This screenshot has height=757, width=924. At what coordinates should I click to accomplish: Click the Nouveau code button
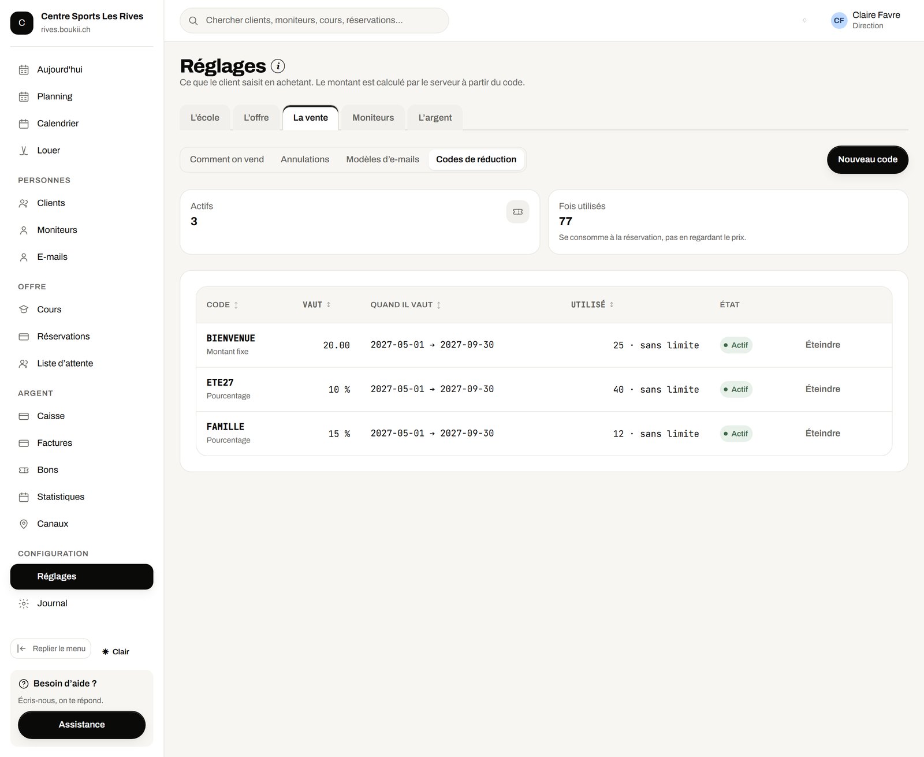pyautogui.click(x=867, y=159)
